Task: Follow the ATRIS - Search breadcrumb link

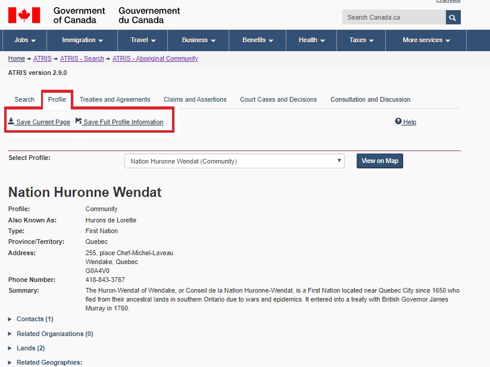Action: [82, 59]
